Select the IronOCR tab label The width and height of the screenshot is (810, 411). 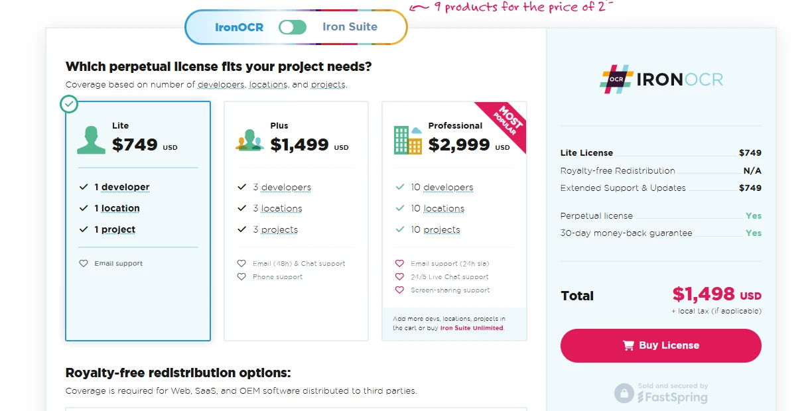coord(239,27)
